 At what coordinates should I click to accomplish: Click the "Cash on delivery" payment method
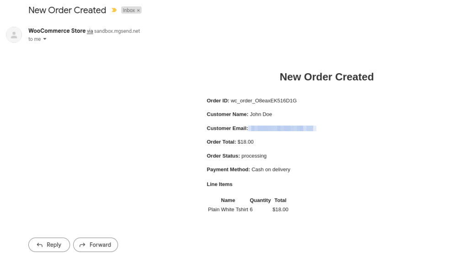click(271, 170)
